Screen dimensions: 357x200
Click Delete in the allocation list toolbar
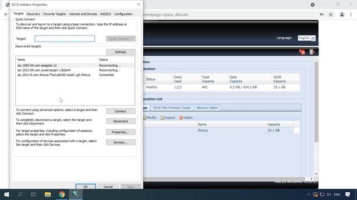[186, 118]
